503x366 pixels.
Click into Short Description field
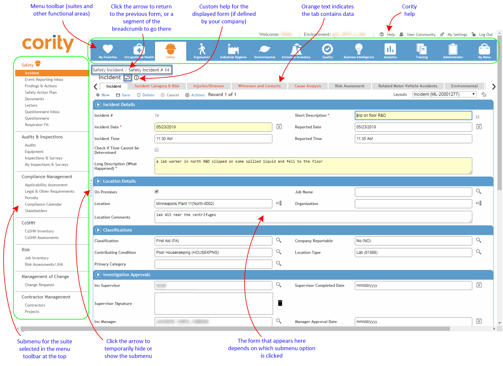point(413,115)
